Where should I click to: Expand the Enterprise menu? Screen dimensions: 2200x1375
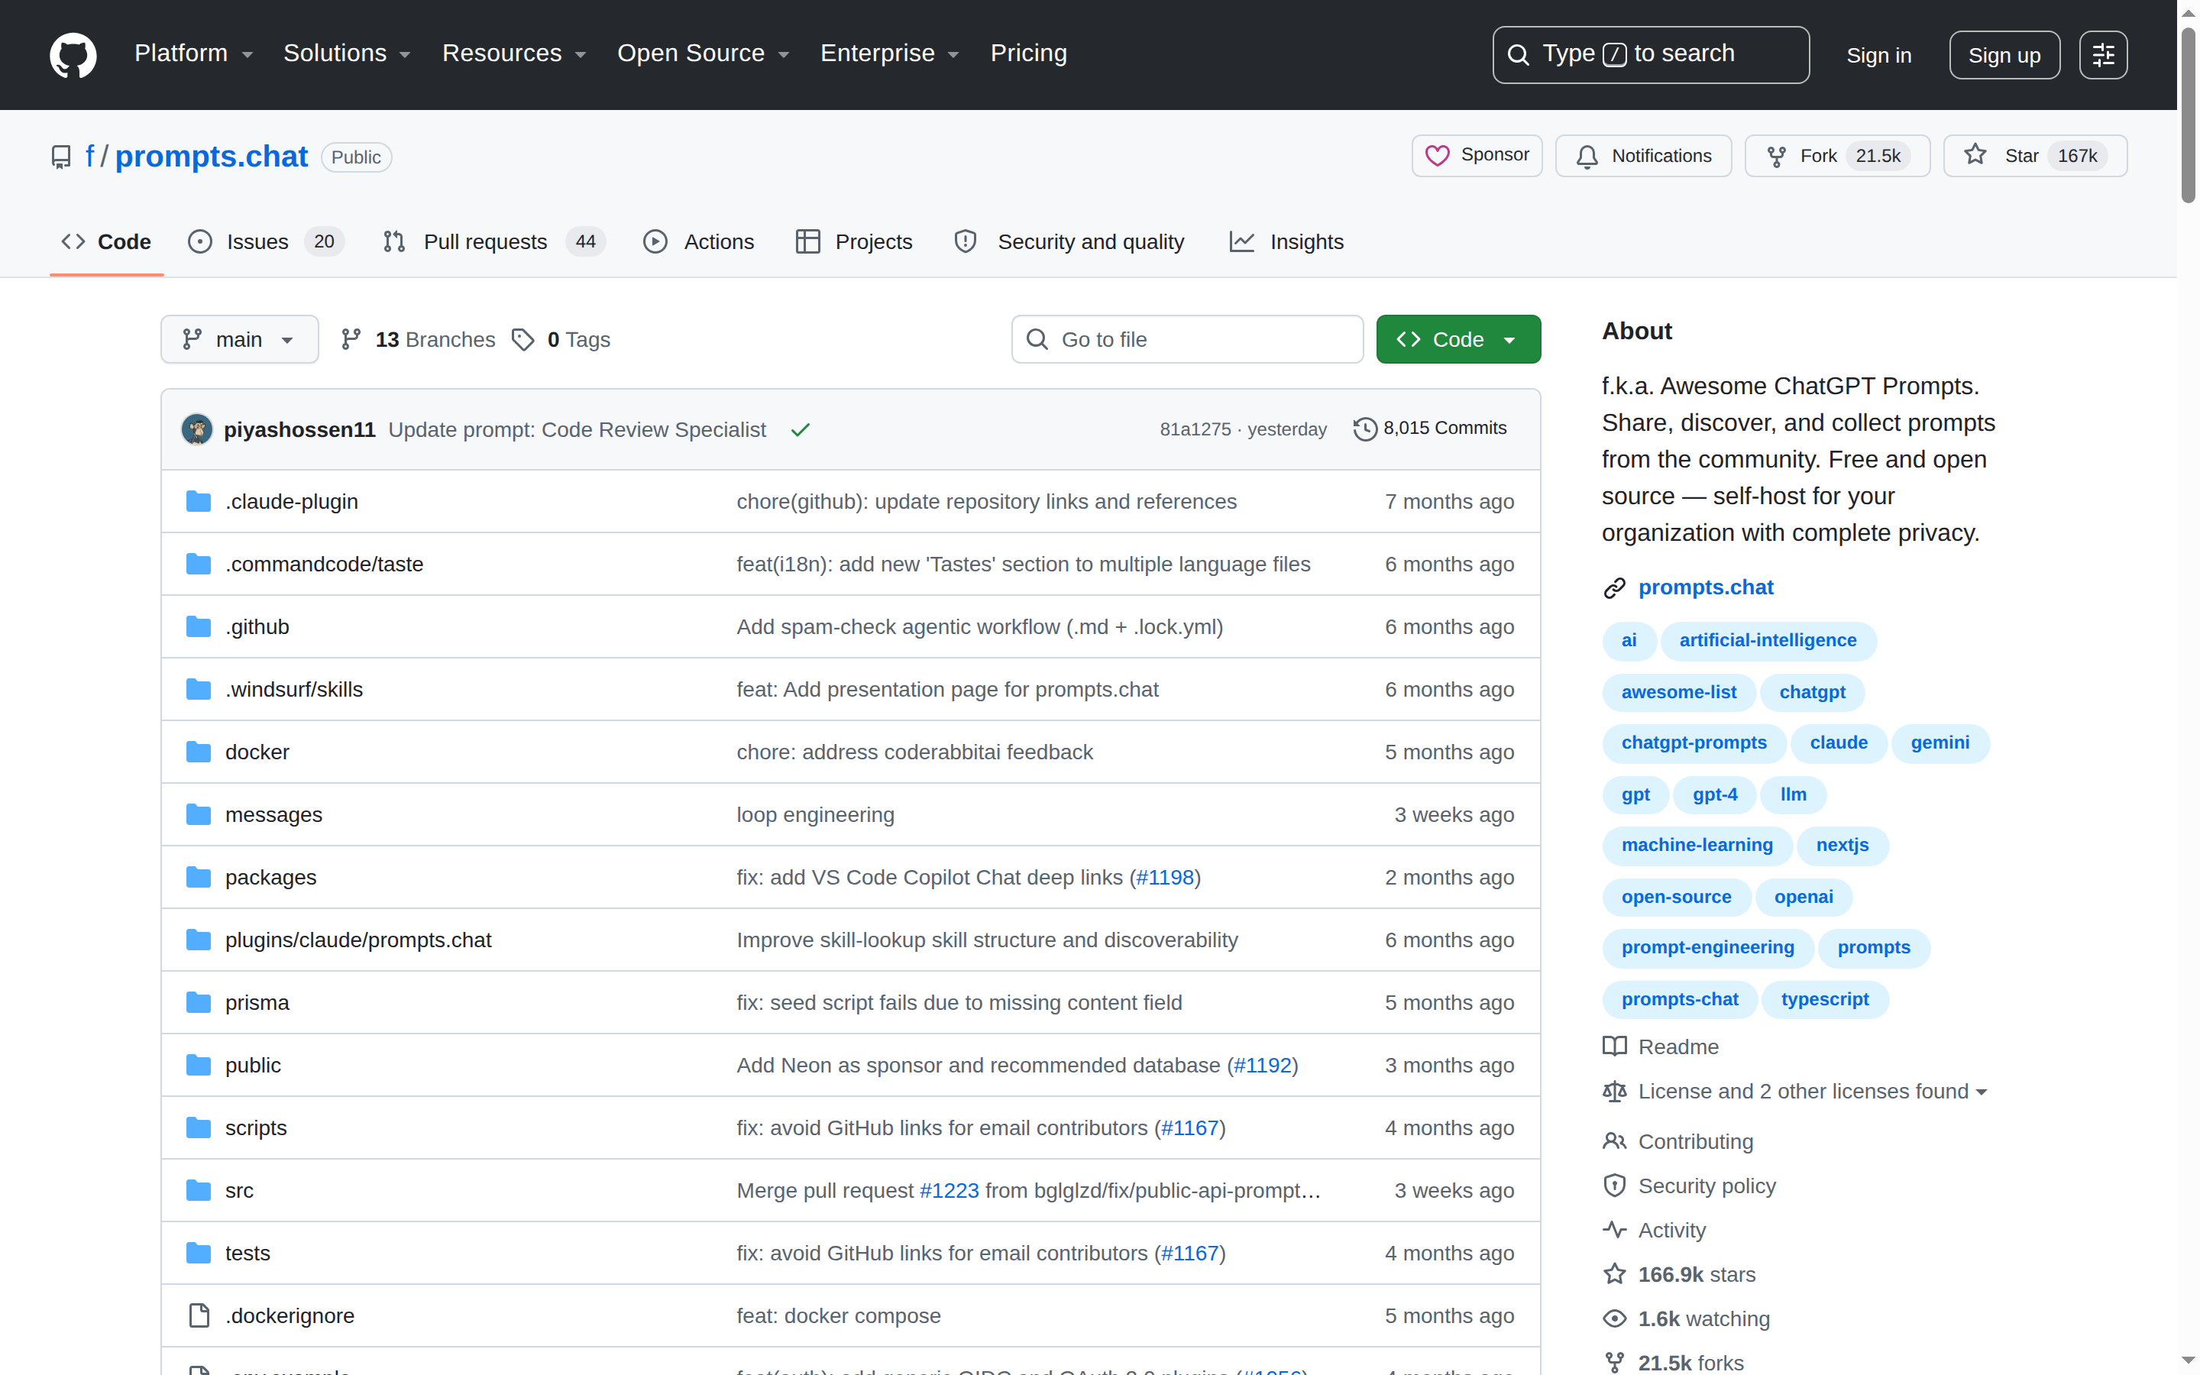coord(890,53)
